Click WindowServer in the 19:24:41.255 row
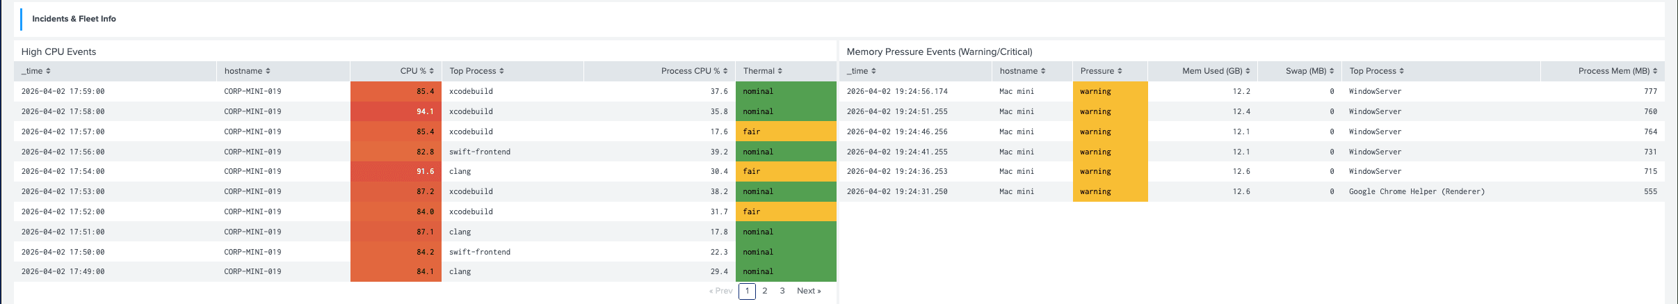The width and height of the screenshot is (1678, 304). [1375, 152]
